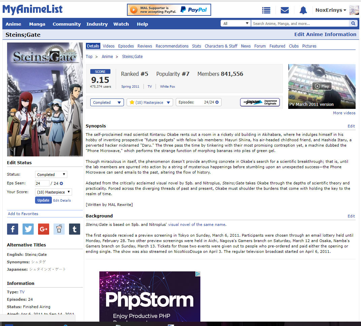Viewport: 361px width, 326px height.
Task: Switch to the Videos tab
Action: click(x=109, y=46)
